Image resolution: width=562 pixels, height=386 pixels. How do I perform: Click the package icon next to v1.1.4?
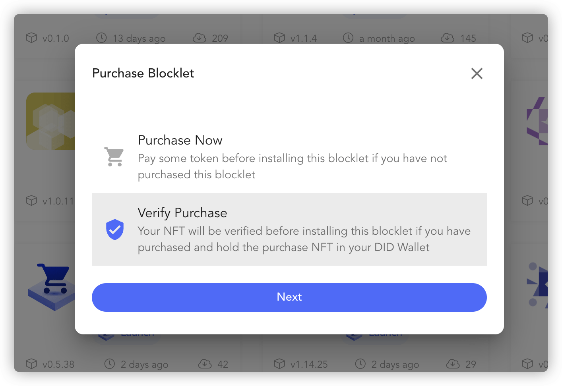click(279, 38)
